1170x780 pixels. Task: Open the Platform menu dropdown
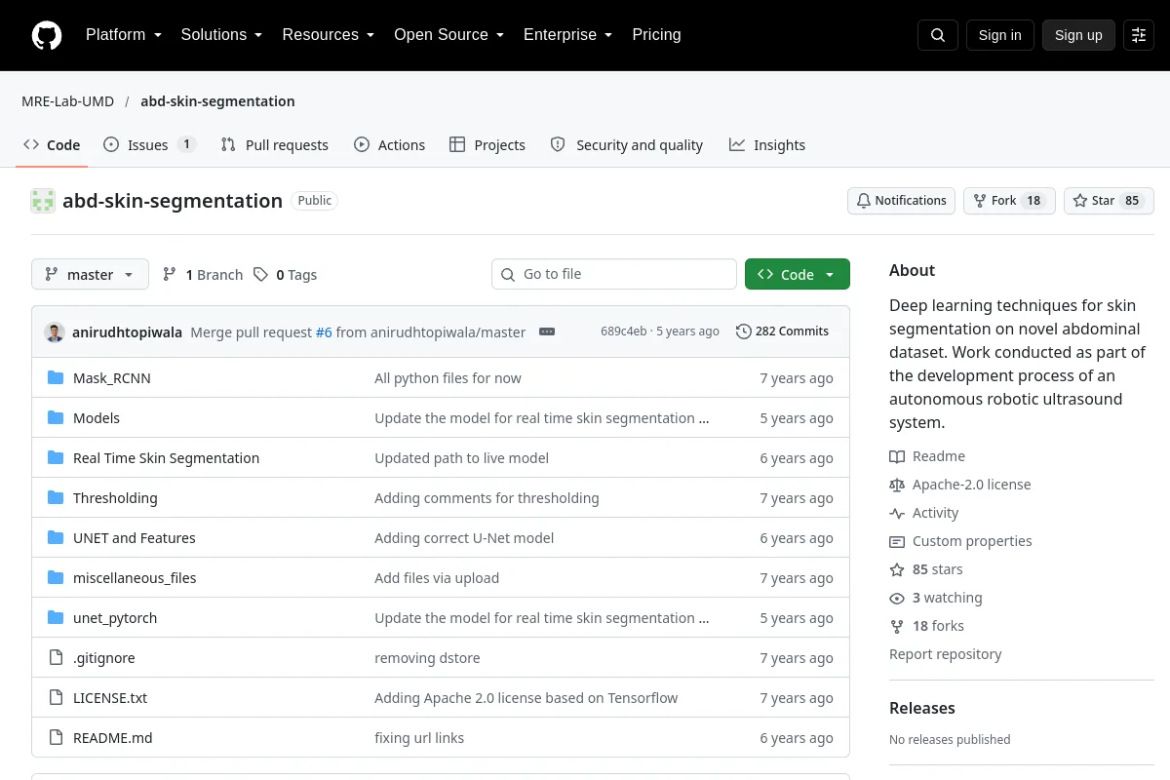pyautogui.click(x=124, y=35)
